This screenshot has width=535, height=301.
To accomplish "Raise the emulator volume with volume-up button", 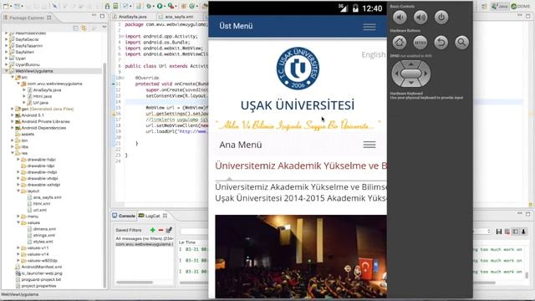I will [x=420, y=17].
